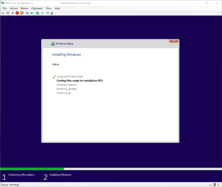Save the VM state with orange icon
This screenshot has width=222, height=187.
click(x=22, y=13)
